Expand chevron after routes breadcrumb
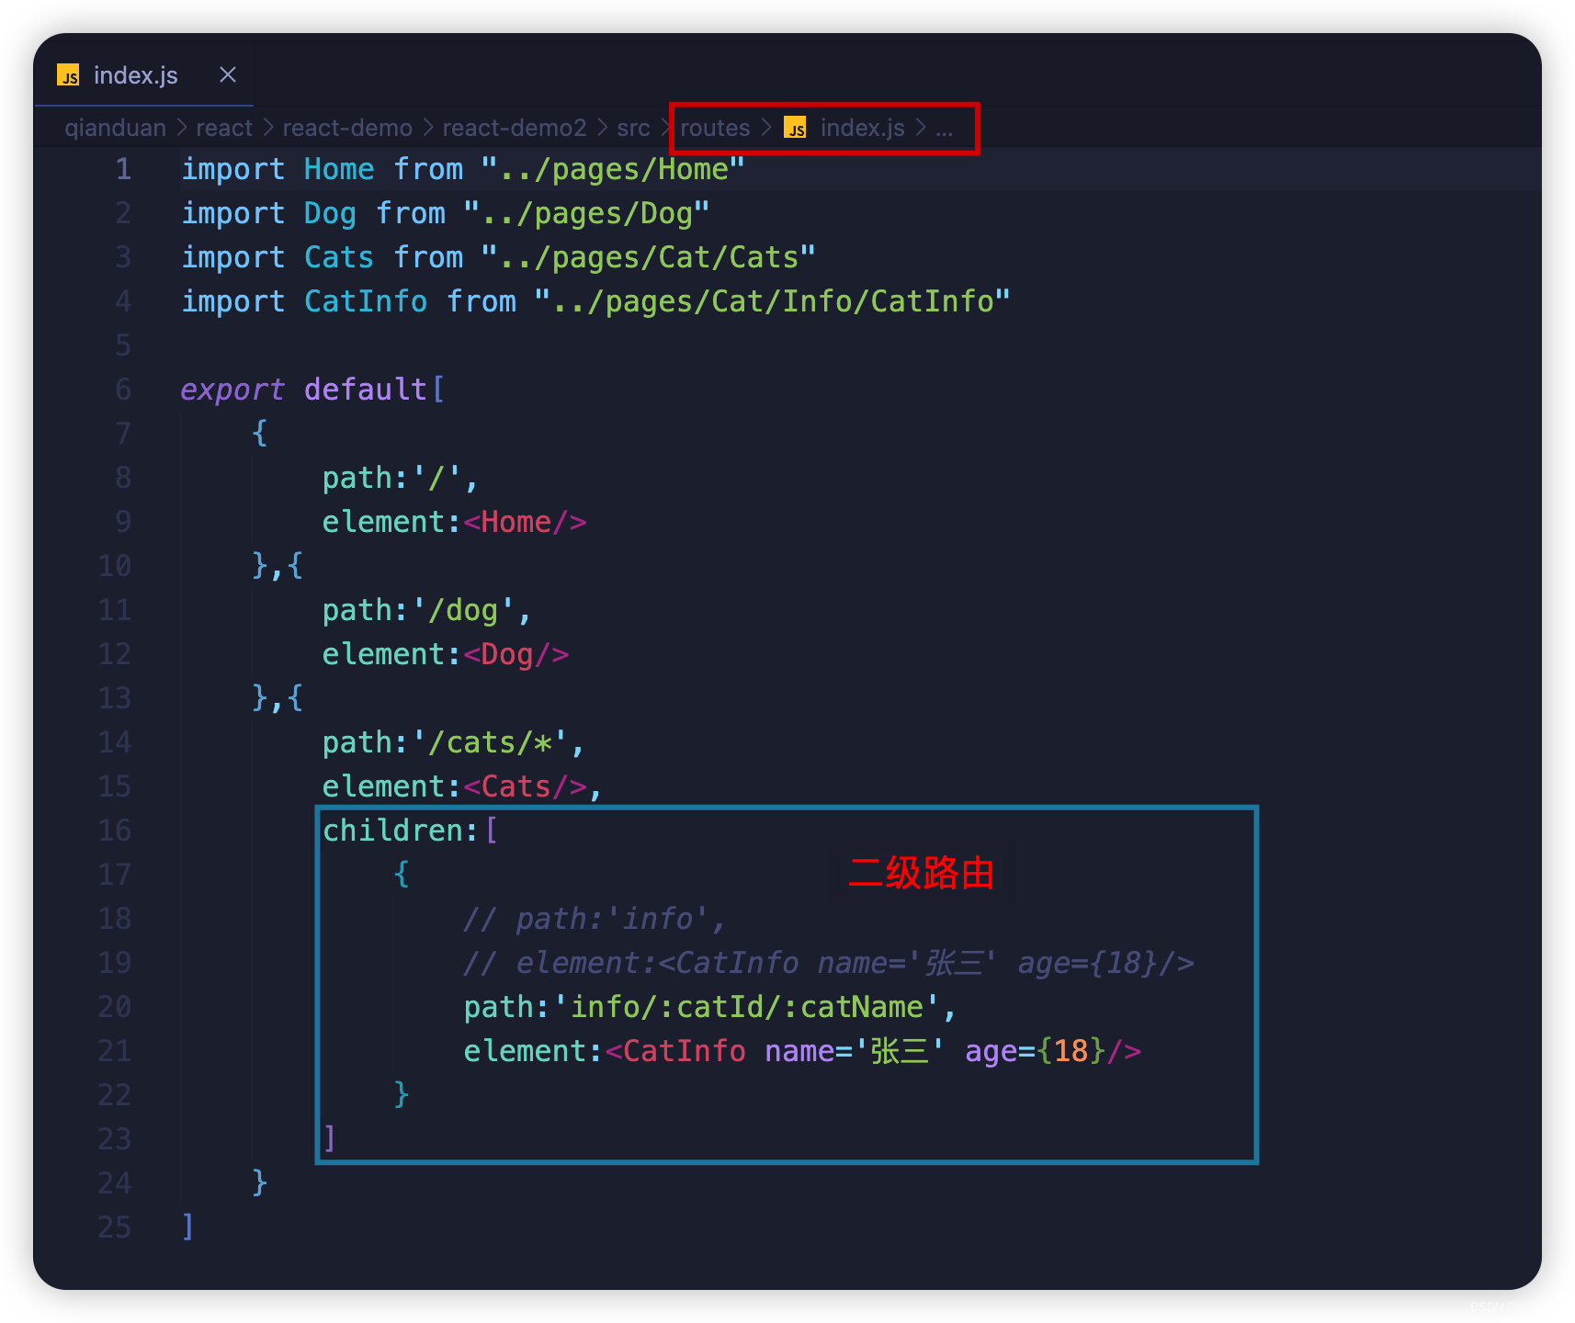 (766, 128)
